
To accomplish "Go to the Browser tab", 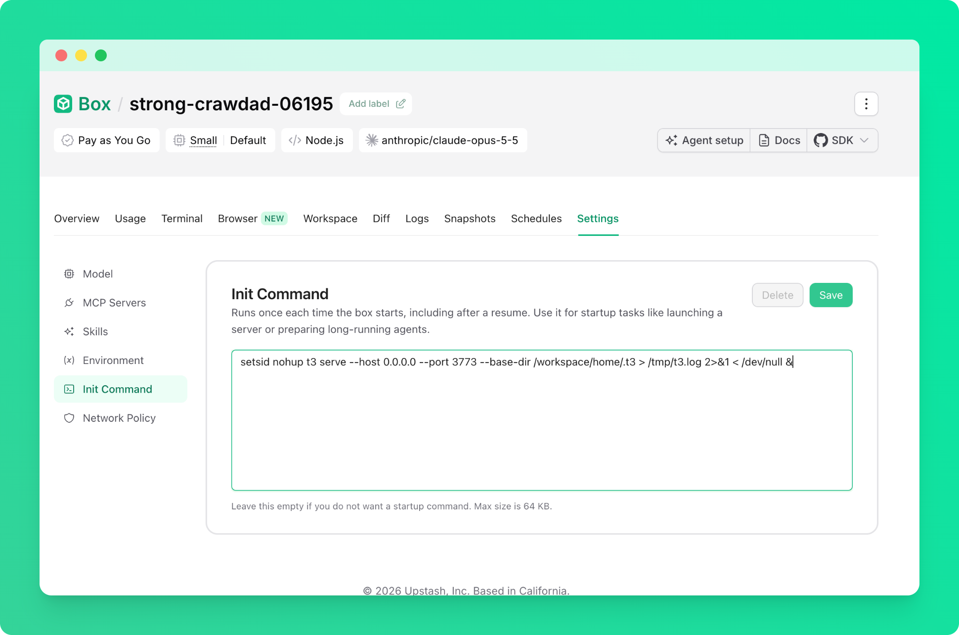I will click(x=237, y=219).
